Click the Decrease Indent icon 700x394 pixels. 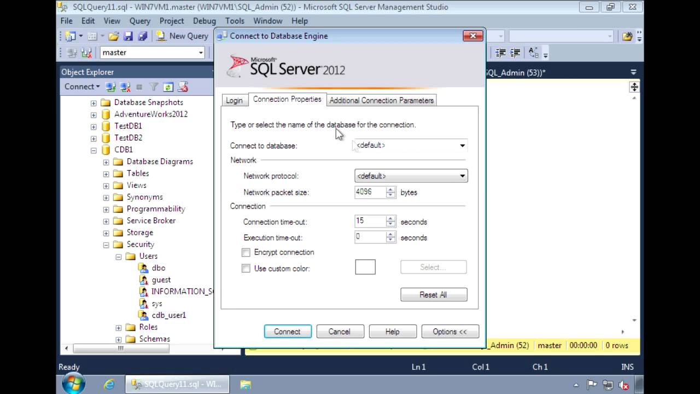point(500,53)
